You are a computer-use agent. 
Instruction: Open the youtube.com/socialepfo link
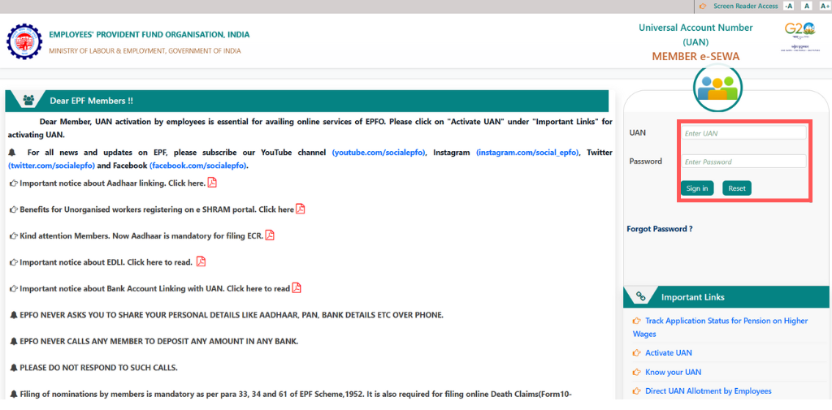coord(379,152)
